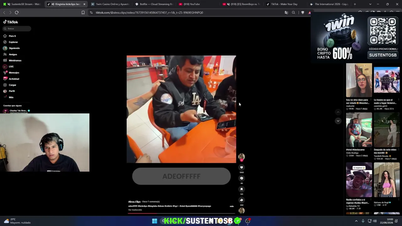
Task: Click the video progress bar
Action: [181, 213]
